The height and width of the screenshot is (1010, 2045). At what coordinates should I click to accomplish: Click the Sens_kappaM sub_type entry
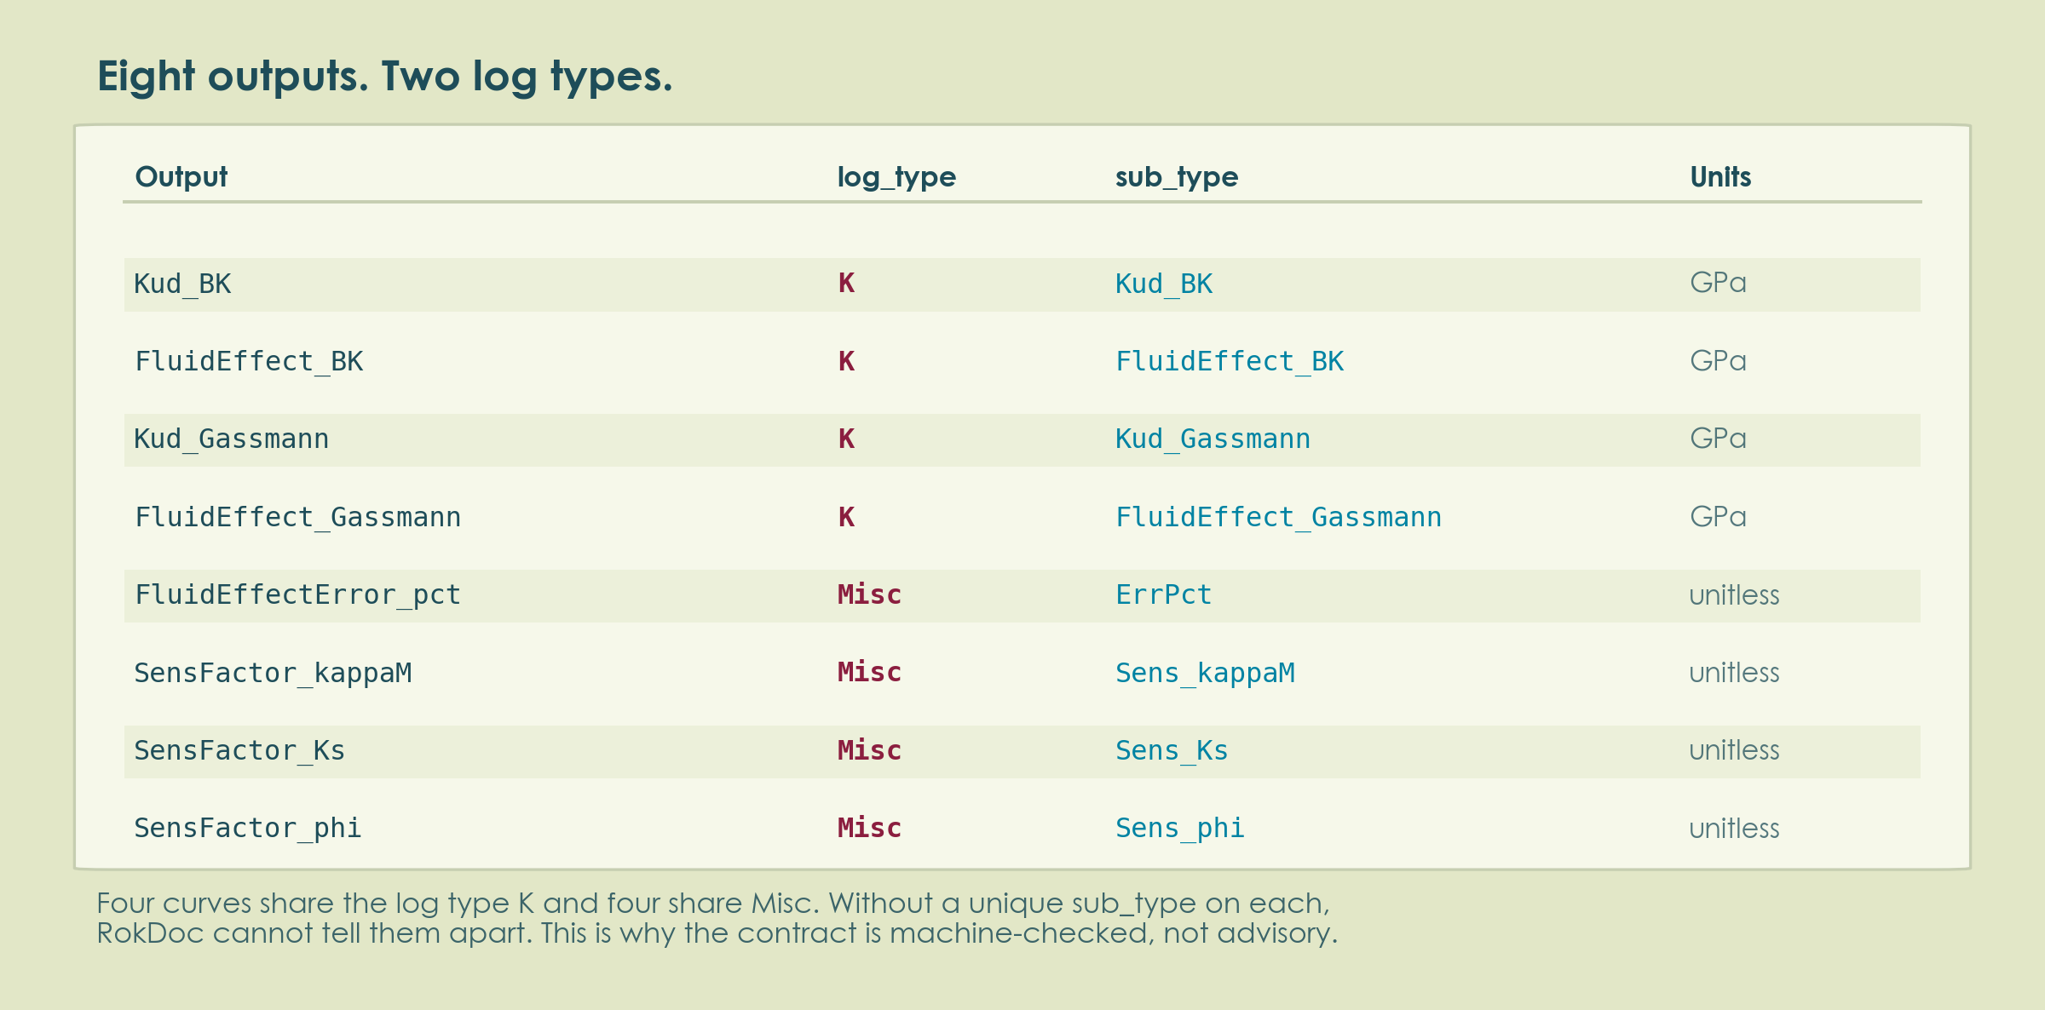click(x=1205, y=673)
